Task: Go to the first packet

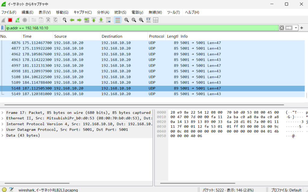Action: click(x=94, y=20)
